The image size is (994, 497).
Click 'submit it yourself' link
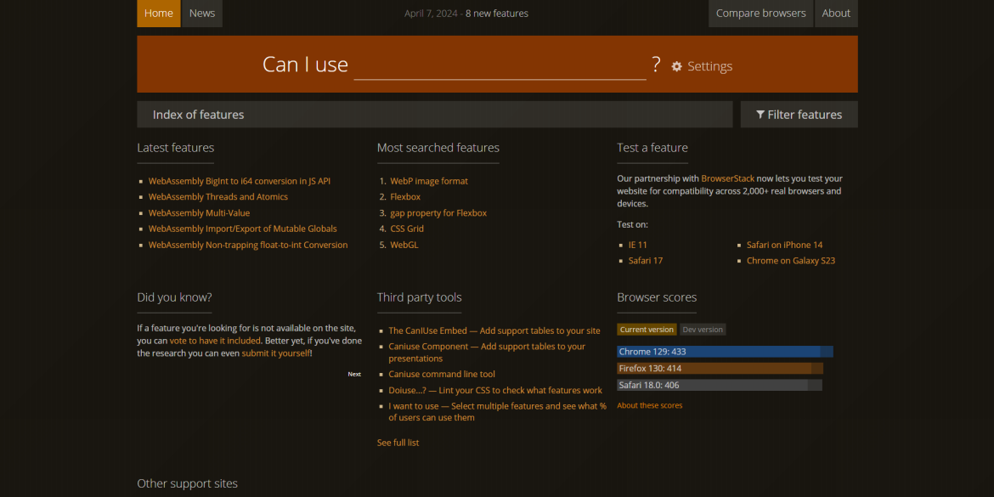276,353
